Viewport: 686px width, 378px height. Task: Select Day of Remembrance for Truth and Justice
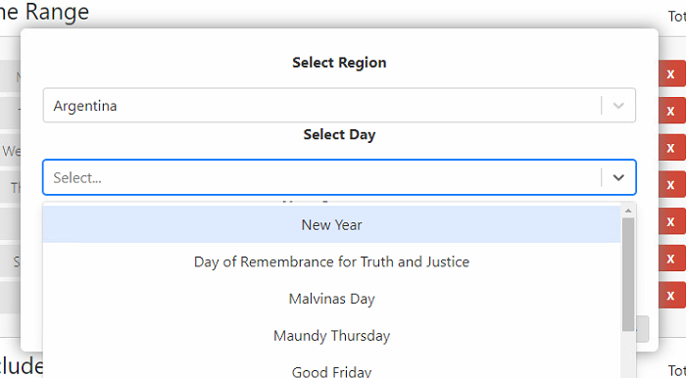[x=331, y=261]
